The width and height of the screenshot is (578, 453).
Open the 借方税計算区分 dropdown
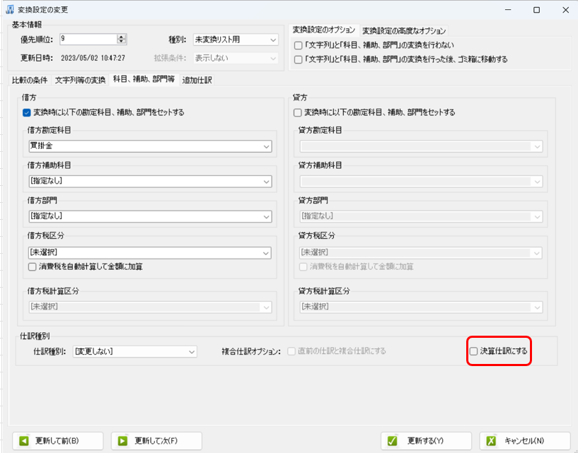pos(151,307)
